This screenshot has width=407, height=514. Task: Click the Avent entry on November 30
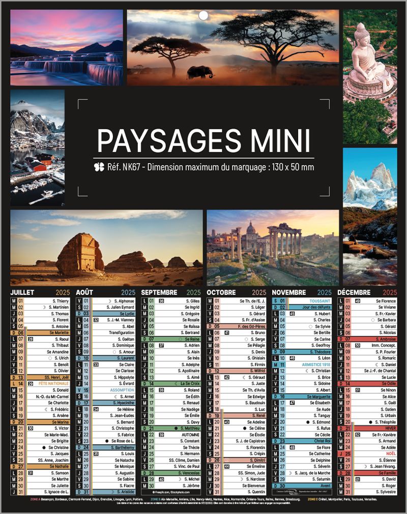(326, 486)
